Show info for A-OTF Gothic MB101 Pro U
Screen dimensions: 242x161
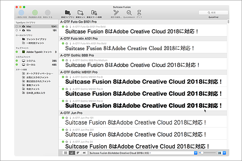pyautogui.click(x=70, y=101)
